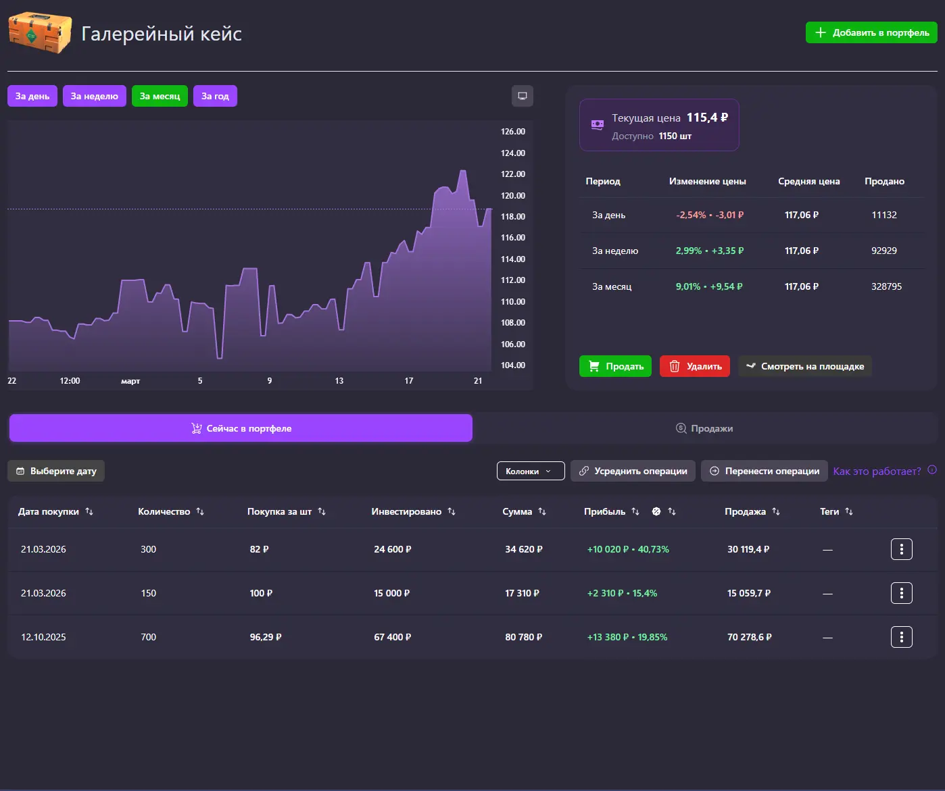Click the percent icon in Прибыль column header
945x791 pixels.
click(656, 511)
